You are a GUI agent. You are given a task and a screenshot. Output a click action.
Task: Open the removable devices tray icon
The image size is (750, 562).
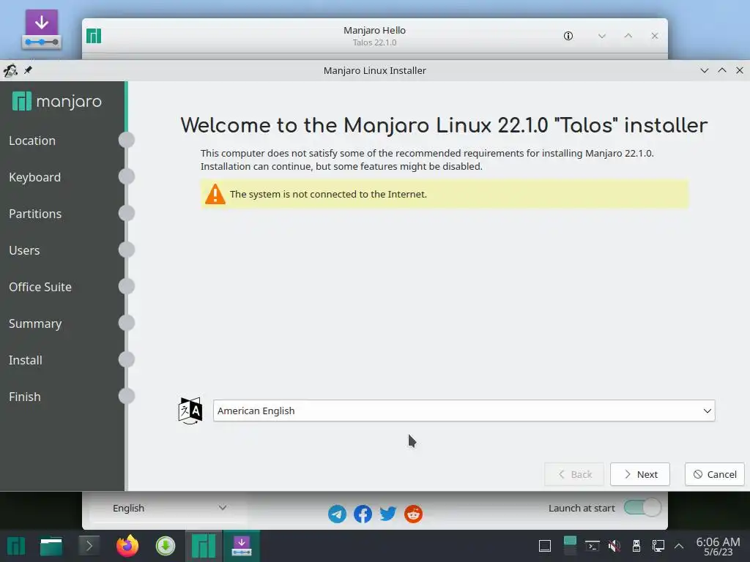click(x=636, y=546)
